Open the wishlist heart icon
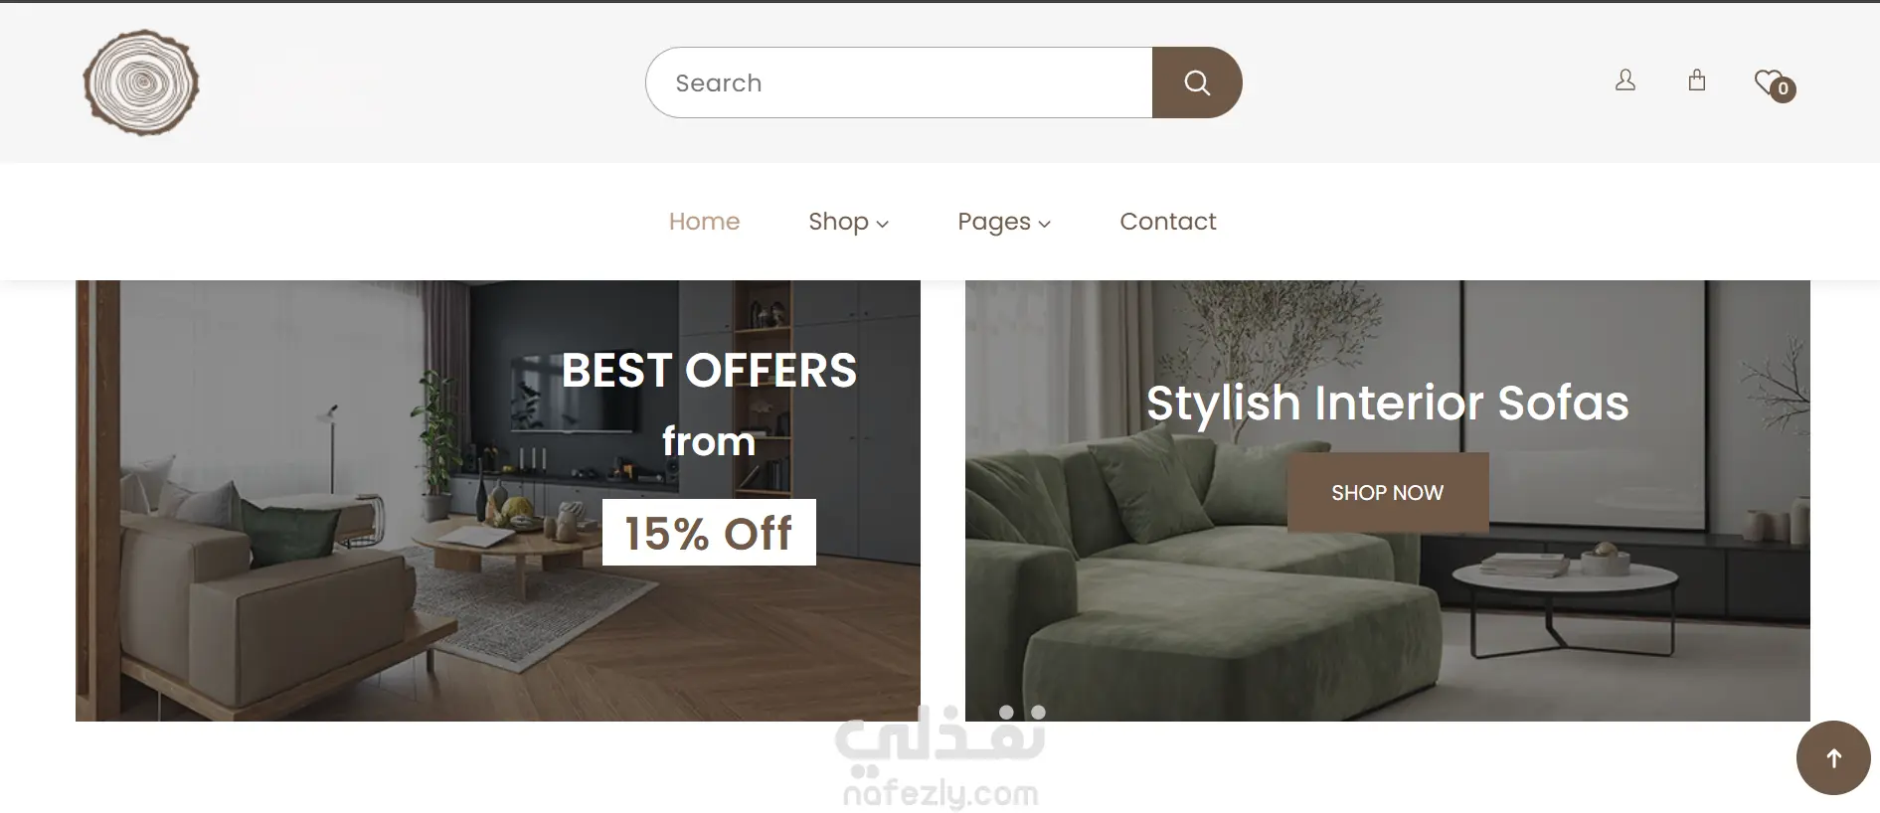Screen dimensions: 1880x813 1769,81
